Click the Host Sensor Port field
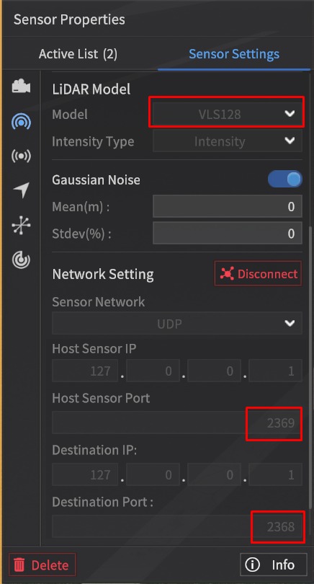 pyautogui.click(x=177, y=422)
